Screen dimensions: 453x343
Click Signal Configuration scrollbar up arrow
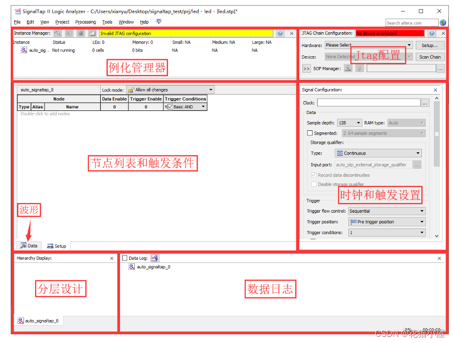pos(437,99)
